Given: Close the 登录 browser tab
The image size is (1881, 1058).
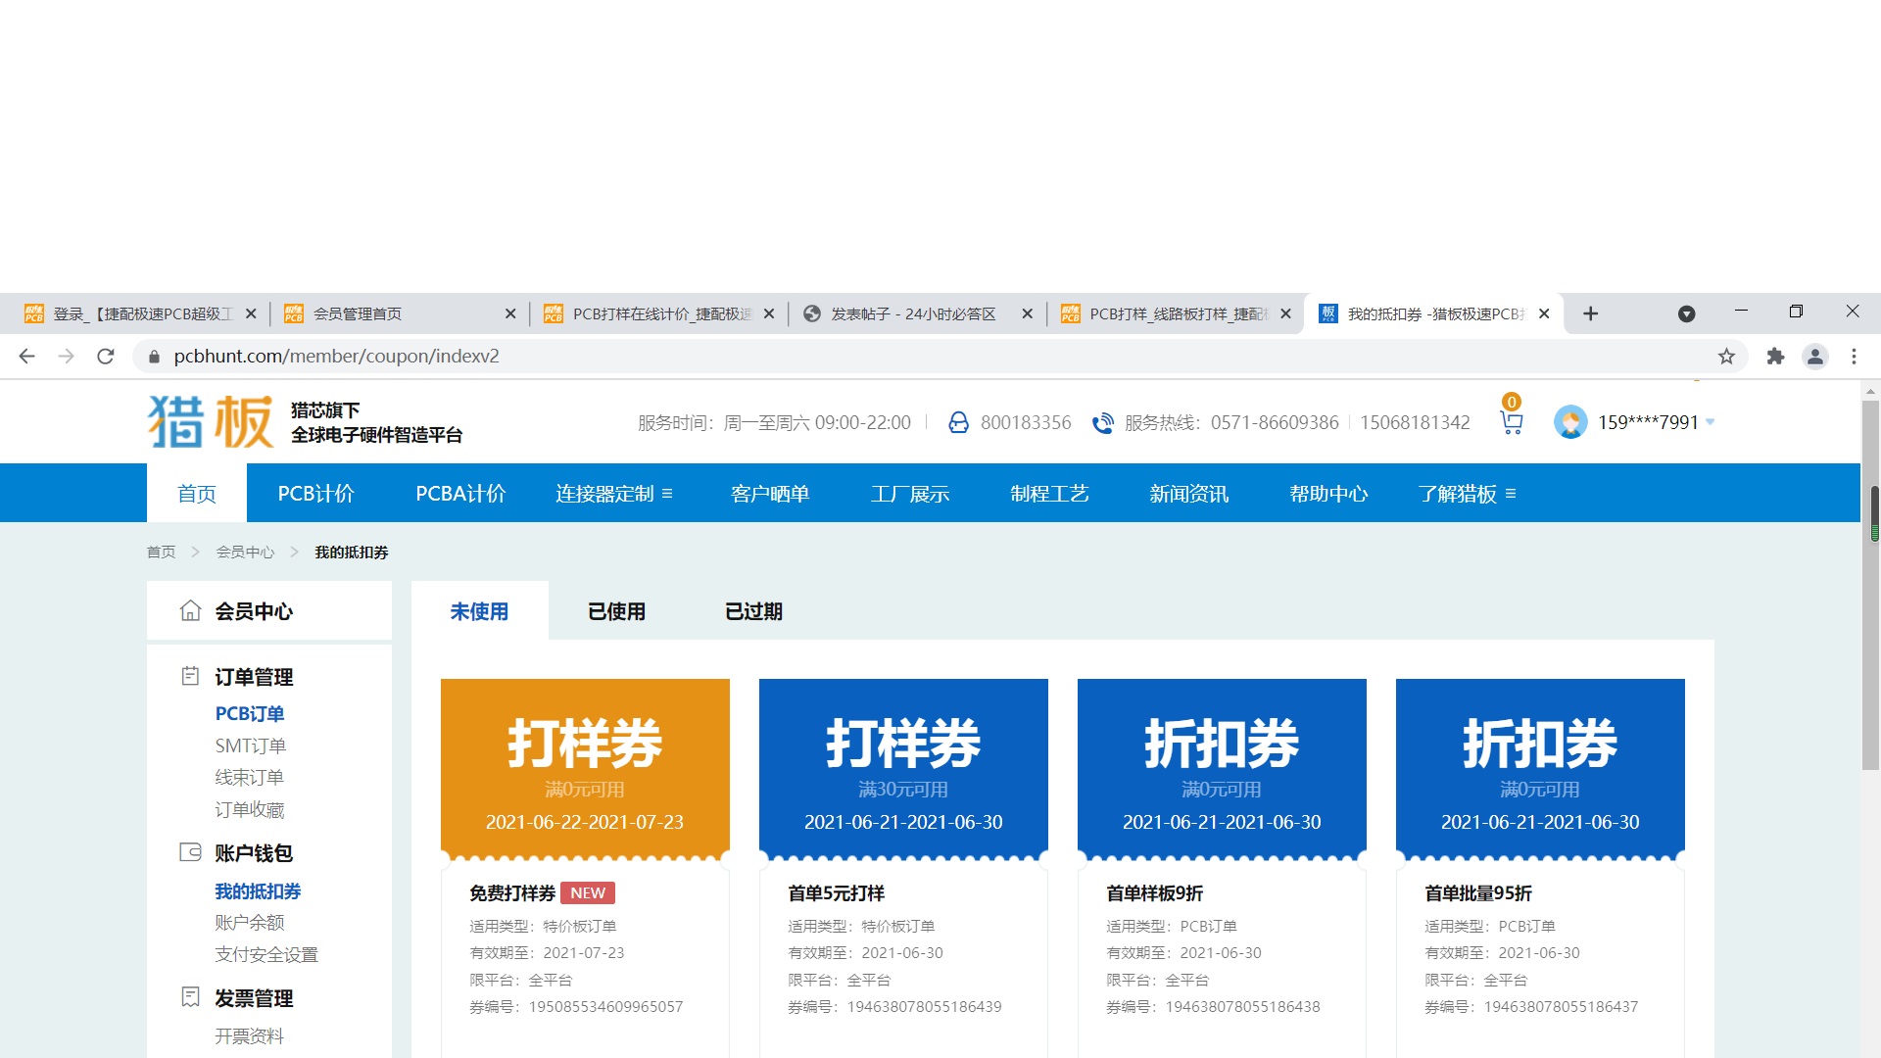Looking at the screenshot, I should click(251, 313).
